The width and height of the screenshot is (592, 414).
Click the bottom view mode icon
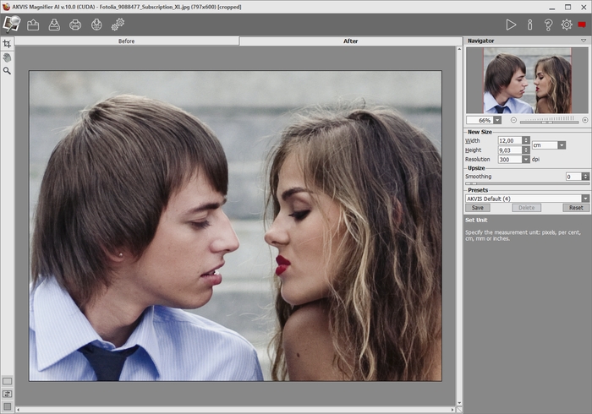click(x=7, y=406)
